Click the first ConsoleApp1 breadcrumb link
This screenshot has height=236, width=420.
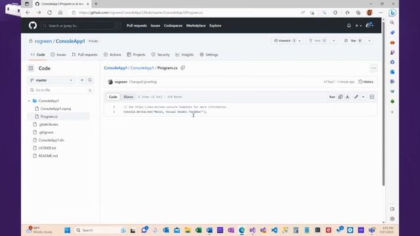point(115,68)
